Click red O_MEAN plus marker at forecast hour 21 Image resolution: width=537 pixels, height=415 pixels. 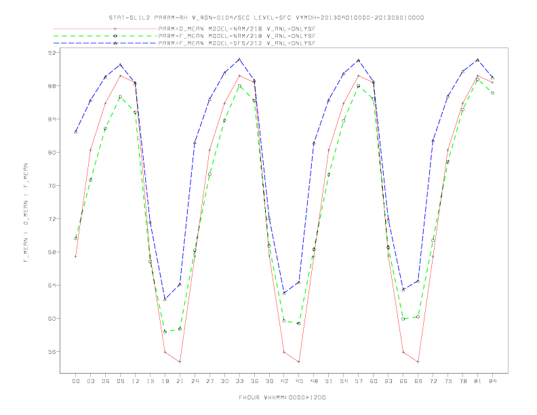(180, 361)
